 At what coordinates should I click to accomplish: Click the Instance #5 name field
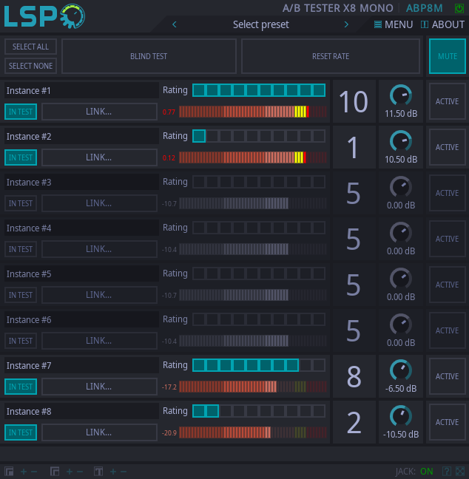(81, 274)
